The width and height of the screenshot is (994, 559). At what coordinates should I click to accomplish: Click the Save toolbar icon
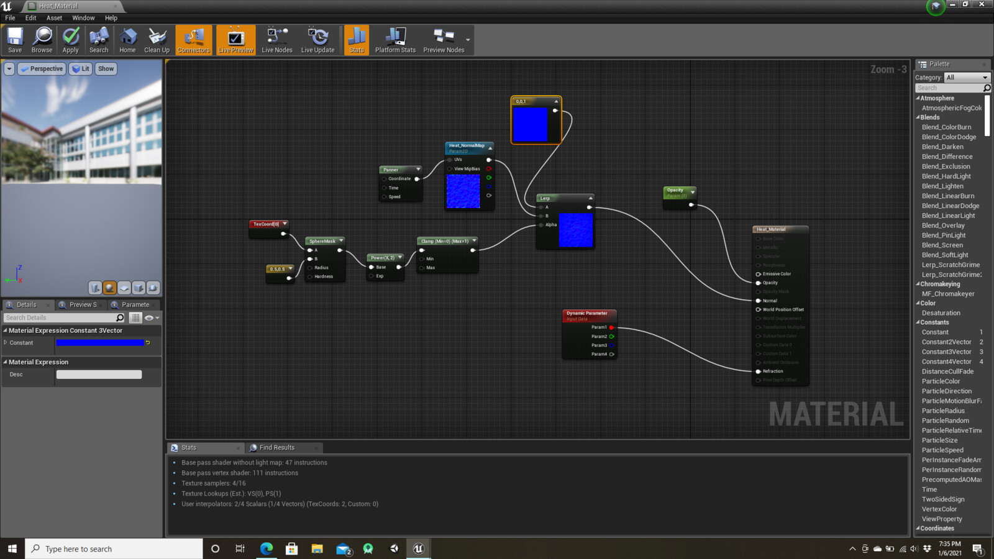tap(15, 40)
